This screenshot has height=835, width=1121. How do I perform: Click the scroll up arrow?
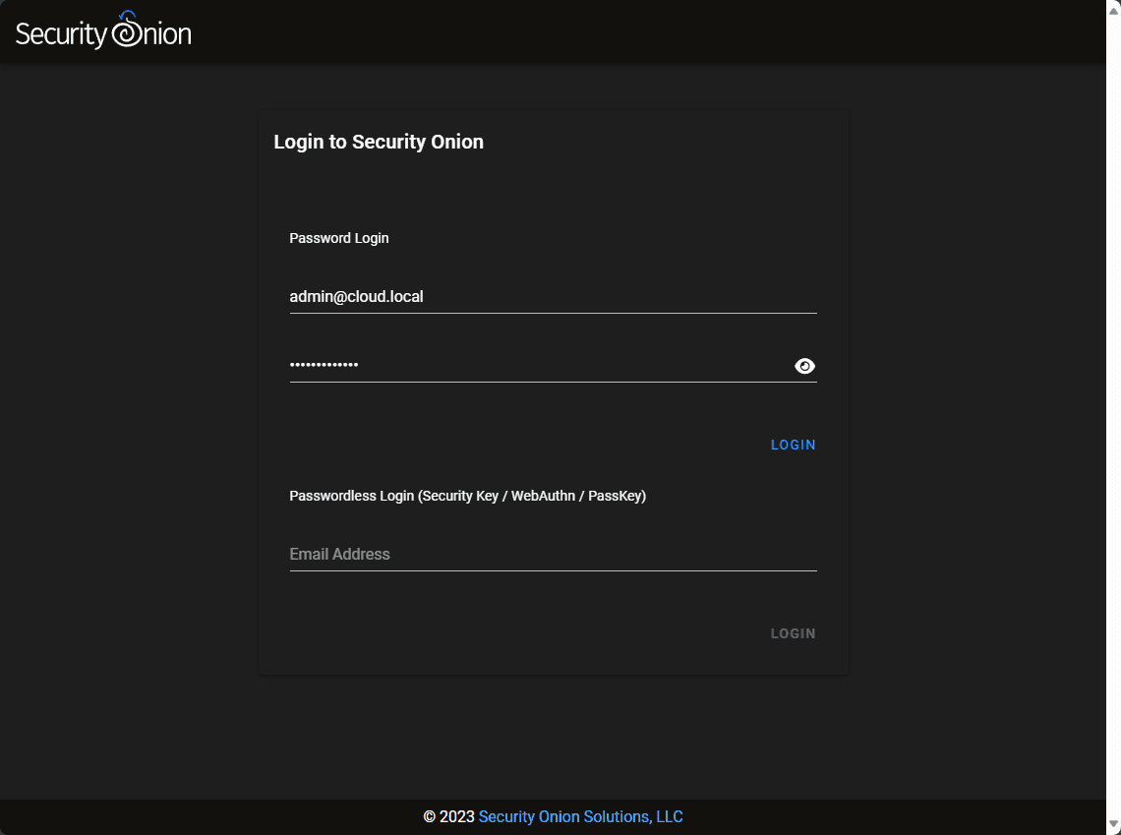click(1113, 8)
